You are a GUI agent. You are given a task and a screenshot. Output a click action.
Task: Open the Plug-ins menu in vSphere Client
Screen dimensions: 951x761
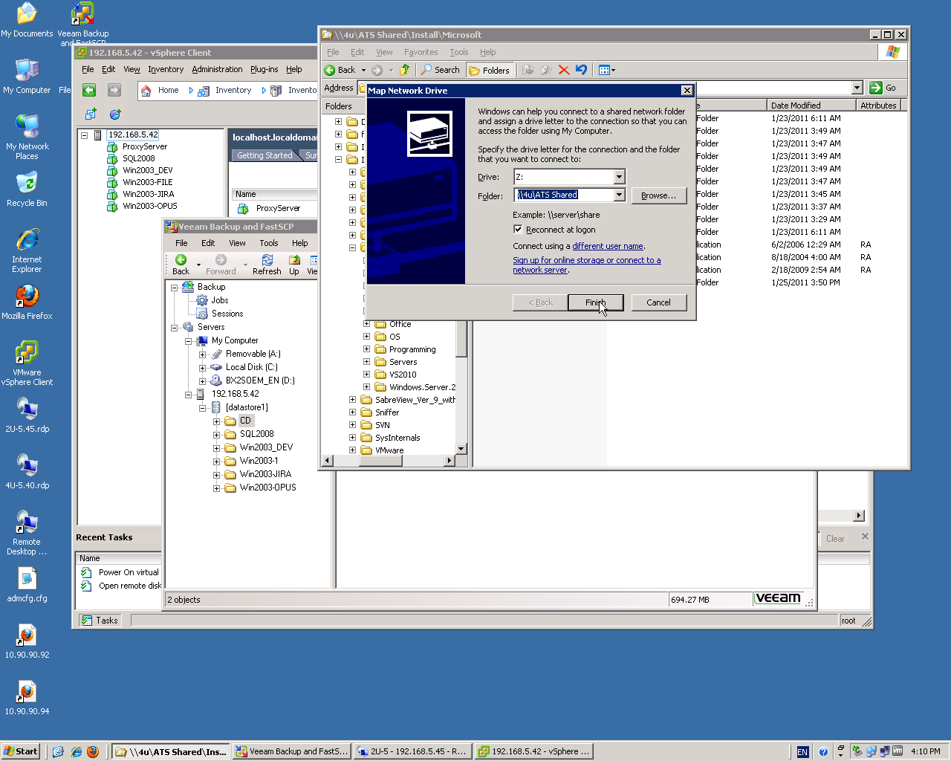tap(264, 69)
